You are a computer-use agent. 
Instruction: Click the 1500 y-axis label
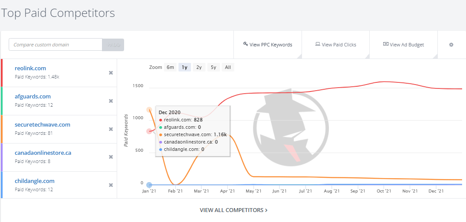point(138,86)
